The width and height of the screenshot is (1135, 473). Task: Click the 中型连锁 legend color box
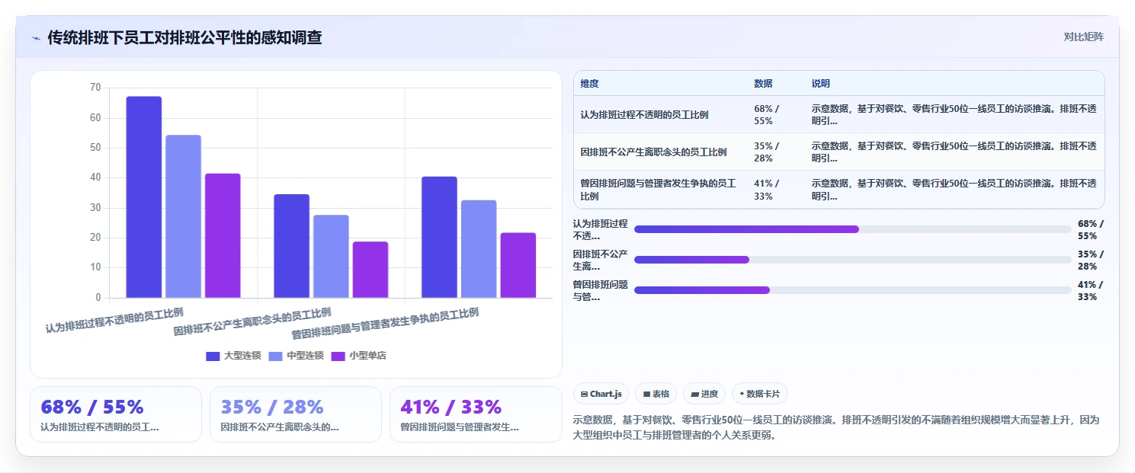point(276,356)
